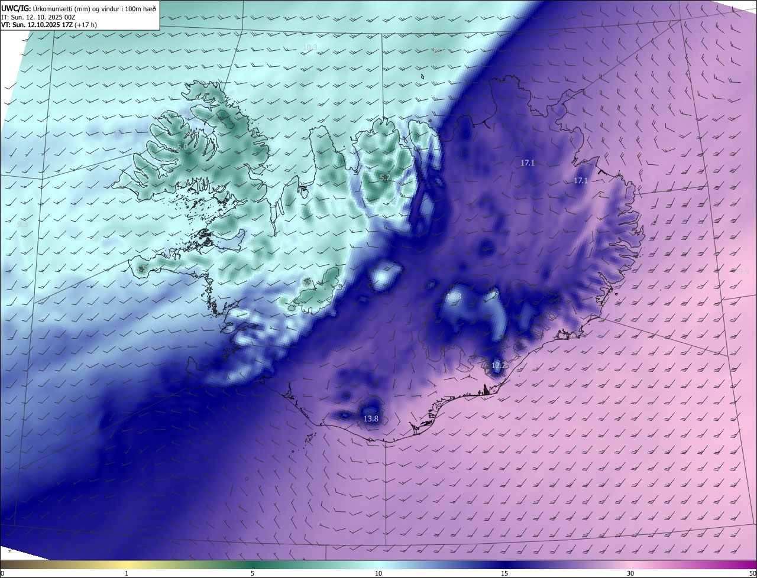The height and width of the screenshot is (578, 757).
Task: Click the '1' tick on the color scale
Action: coord(127,573)
